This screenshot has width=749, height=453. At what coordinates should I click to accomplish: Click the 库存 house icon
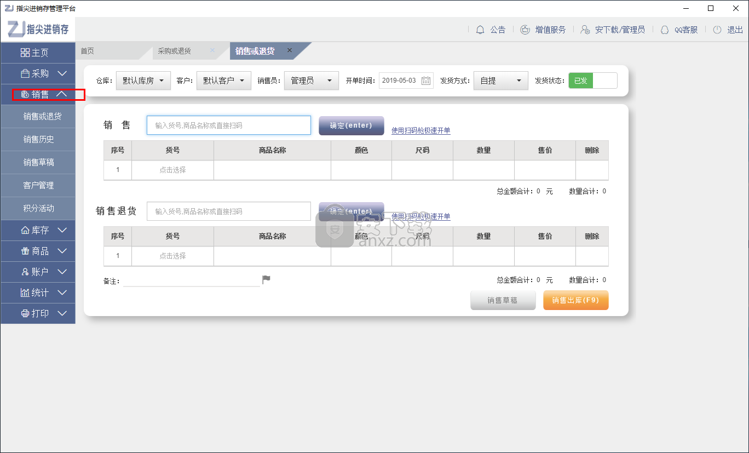click(x=25, y=230)
